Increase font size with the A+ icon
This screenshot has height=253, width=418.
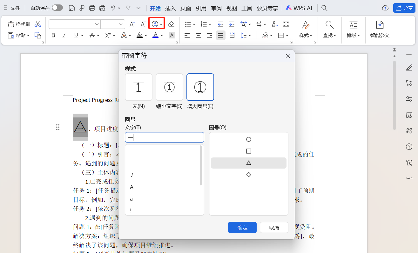[132, 24]
